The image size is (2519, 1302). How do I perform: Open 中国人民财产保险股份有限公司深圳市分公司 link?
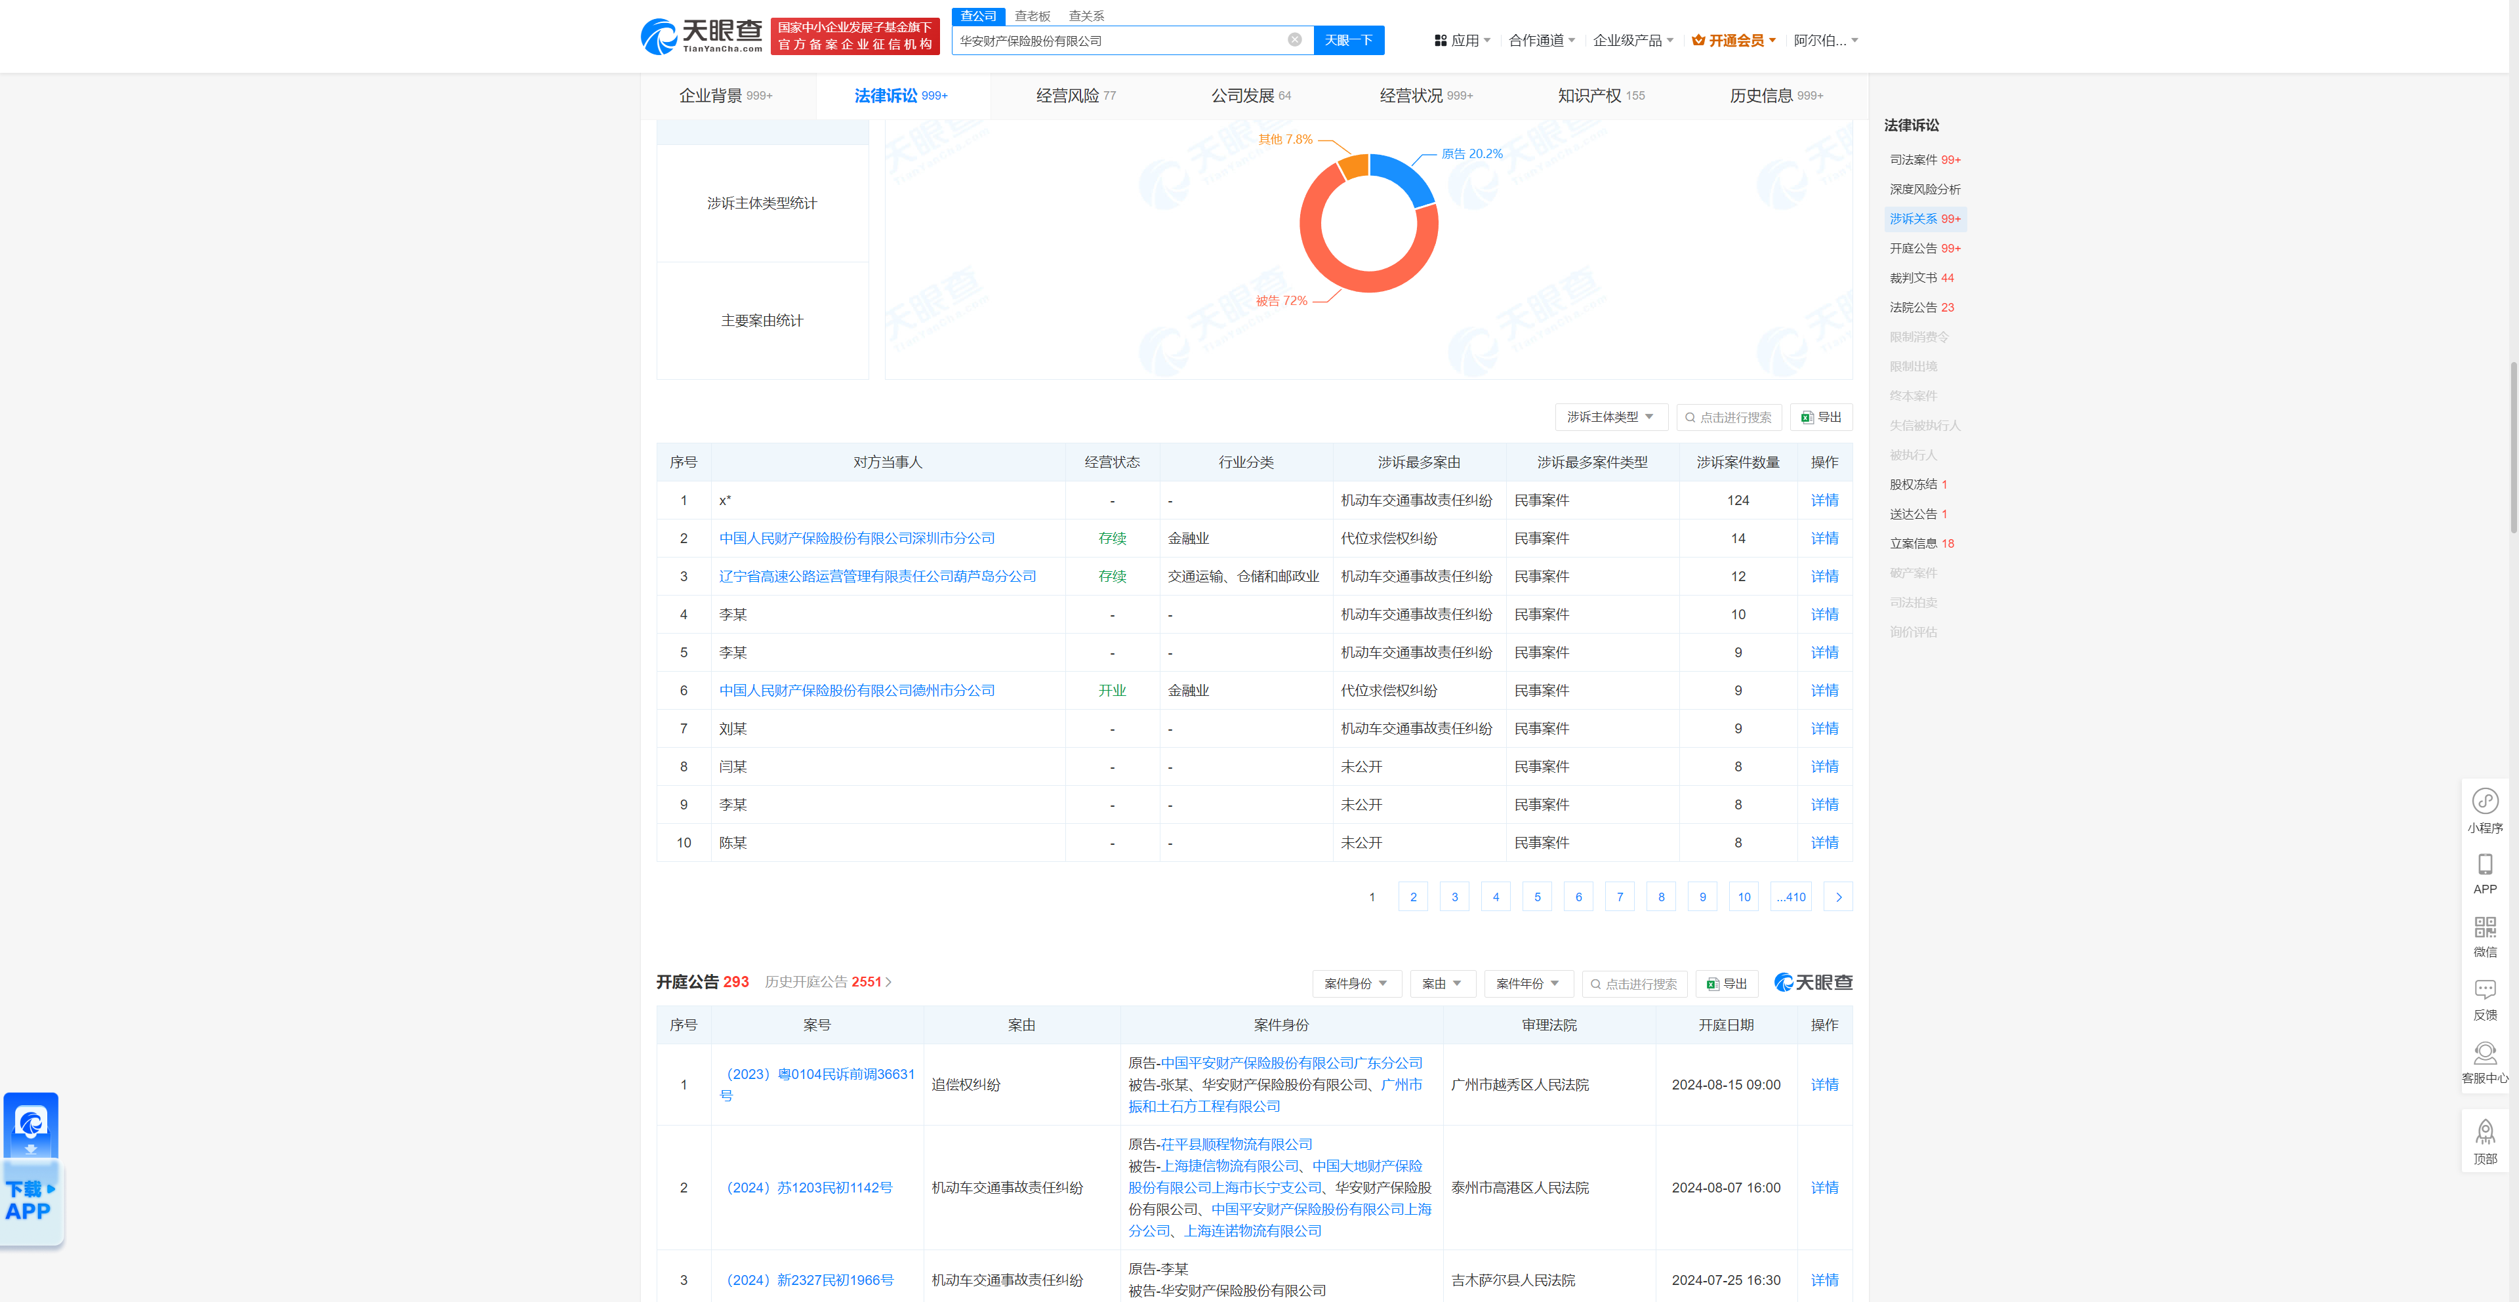tap(857, 539)
